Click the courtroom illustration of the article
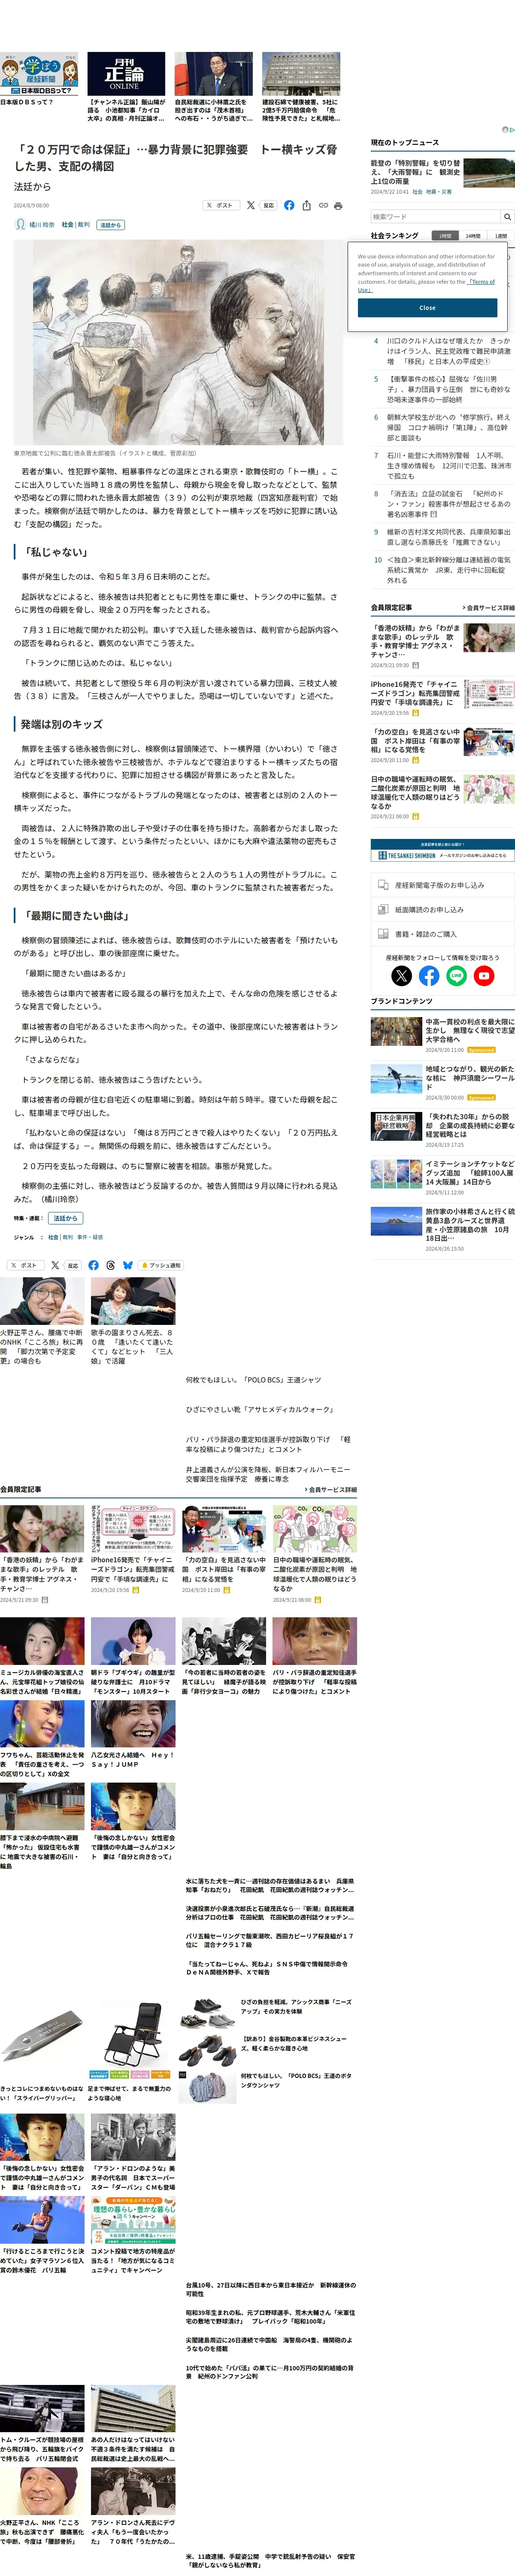 pos(178,342)
